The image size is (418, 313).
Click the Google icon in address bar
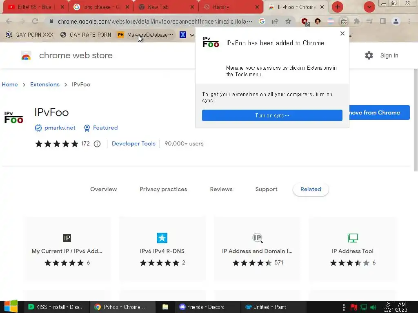pos(262,21)
